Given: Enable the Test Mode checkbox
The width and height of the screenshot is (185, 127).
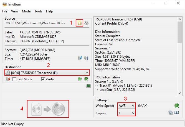Looking at the screenshot, I should (14, 79).
